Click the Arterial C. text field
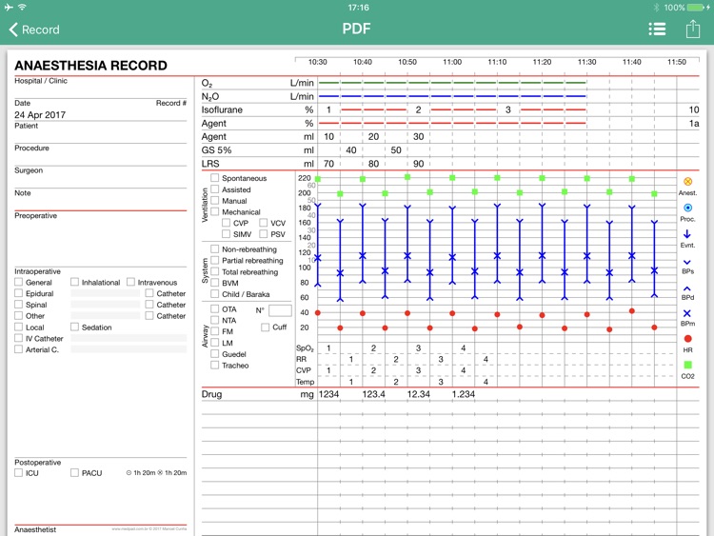The height and width of the screenshot is (536, 714). (129, 349)
